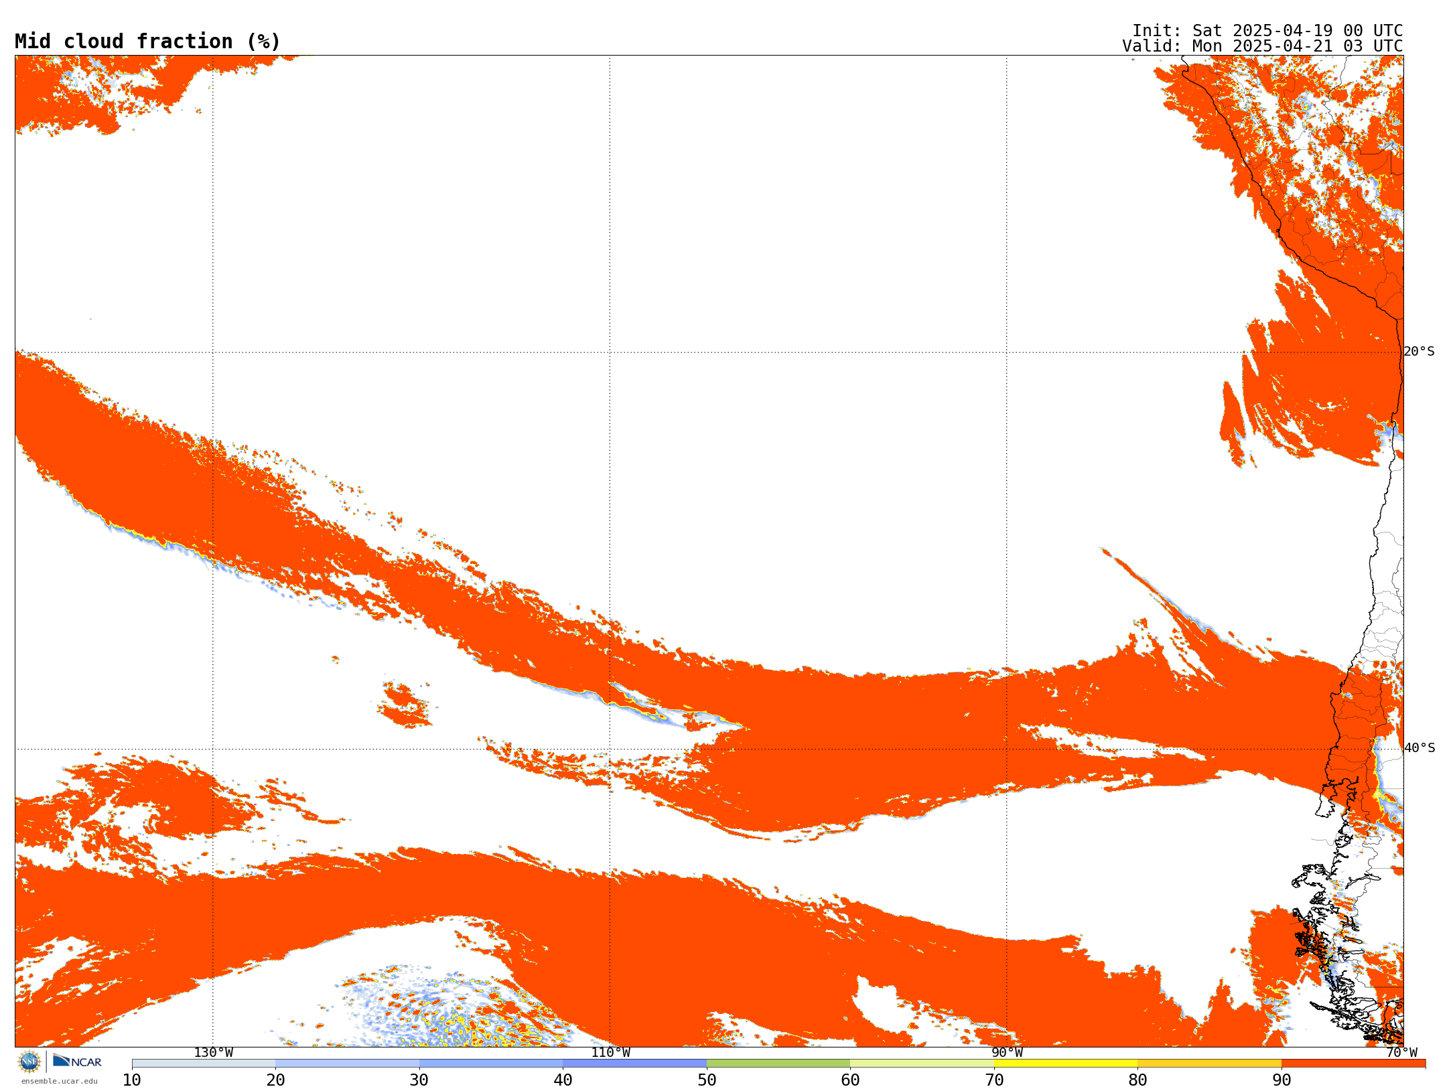Click the colorbar tick label 20

coord(275,1080)
